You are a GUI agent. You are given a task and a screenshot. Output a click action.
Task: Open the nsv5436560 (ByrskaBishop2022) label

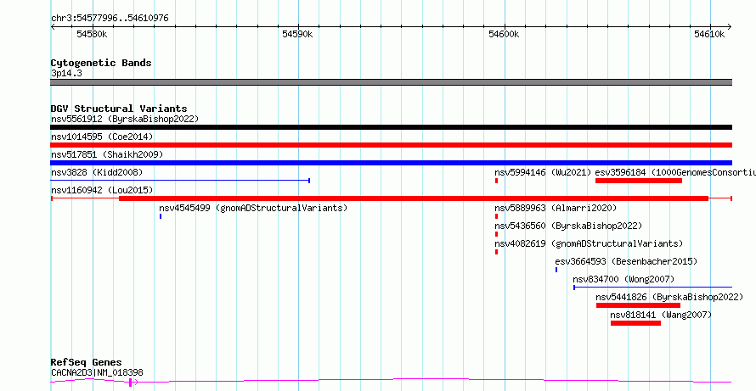[x=568, y=226]
